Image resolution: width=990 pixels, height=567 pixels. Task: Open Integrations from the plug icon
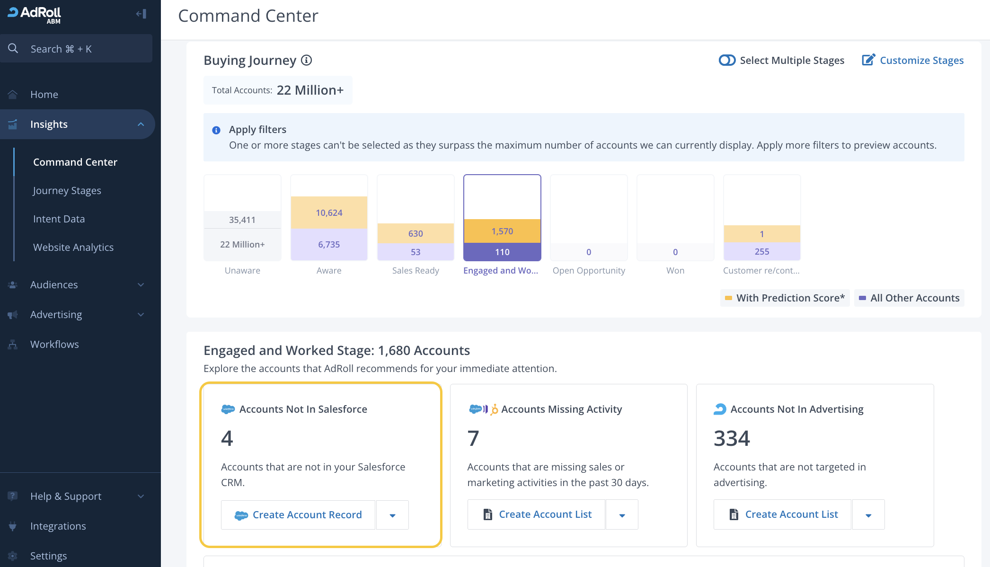pyautogui.click(x=13, y=526)
